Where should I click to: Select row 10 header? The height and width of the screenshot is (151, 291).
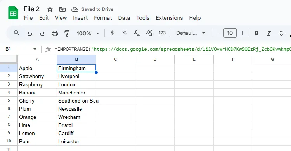click(9, 141)
